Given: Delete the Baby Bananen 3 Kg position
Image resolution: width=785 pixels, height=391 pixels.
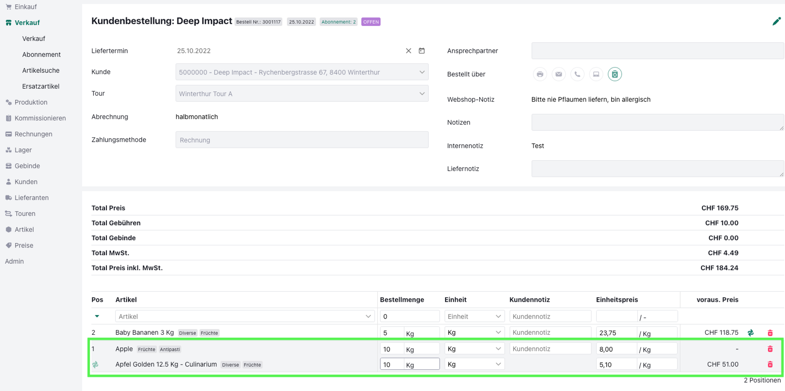Looking at the screenshot, I should point(770,333).
